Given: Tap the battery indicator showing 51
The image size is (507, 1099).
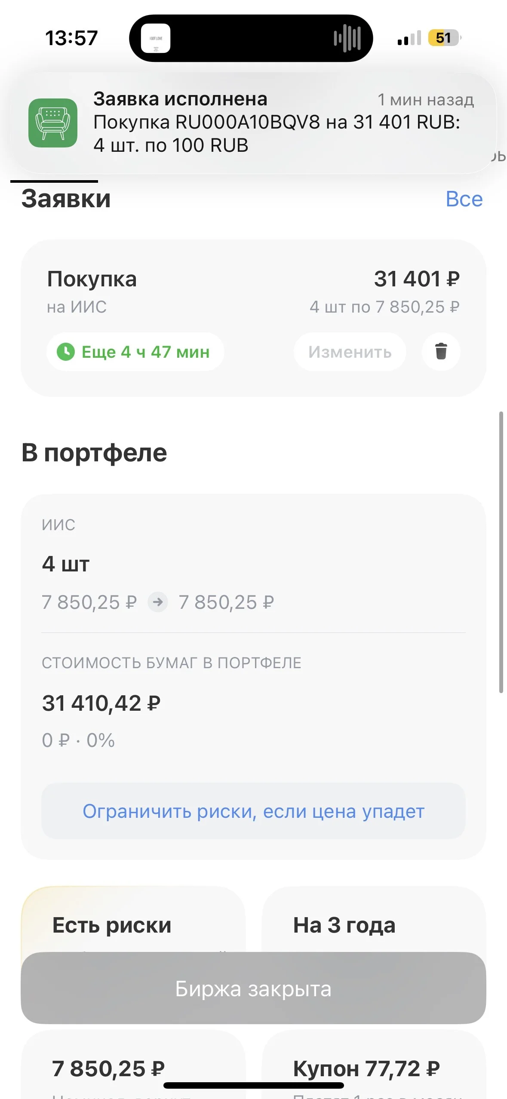Looking at the screenshot, I should coord(445,38).
